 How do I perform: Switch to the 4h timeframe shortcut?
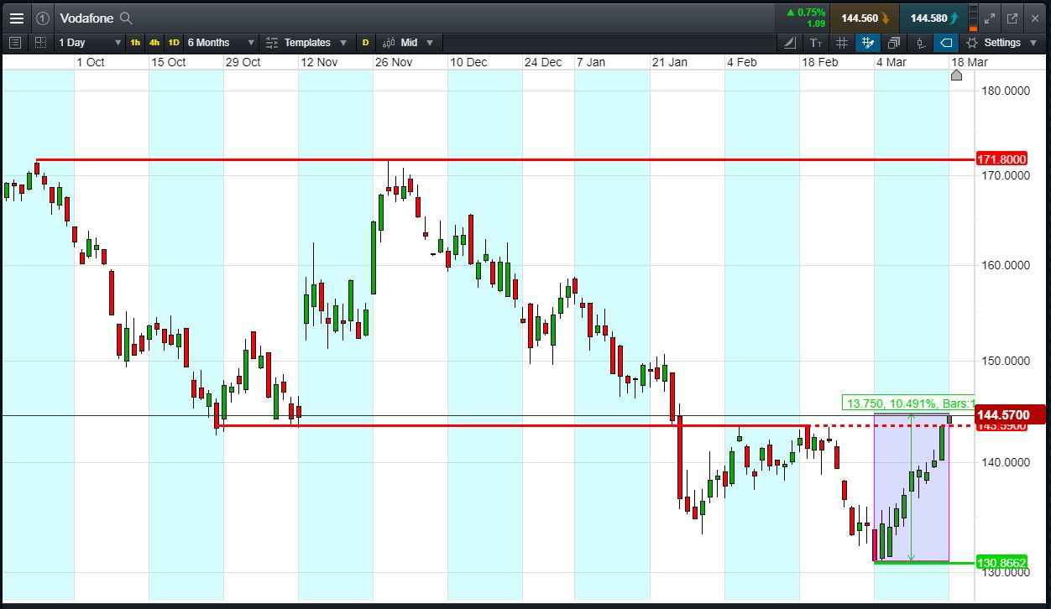(x=154, y=42)
